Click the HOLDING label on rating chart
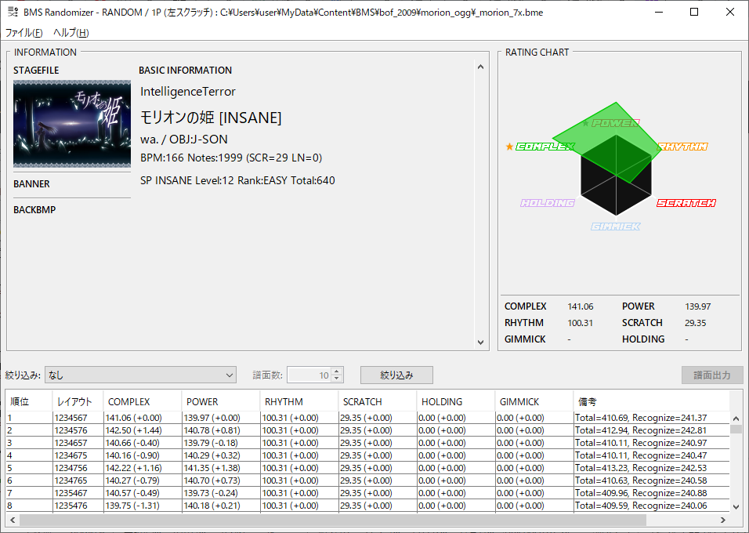 [548, 203]
